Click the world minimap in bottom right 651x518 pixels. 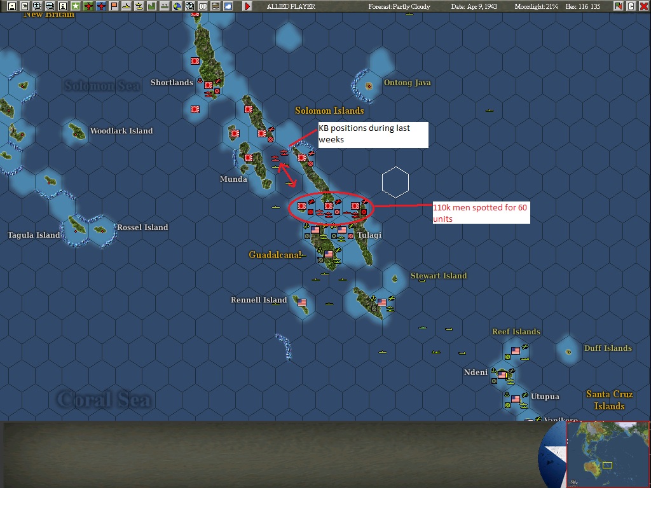(x=608, y=454)
